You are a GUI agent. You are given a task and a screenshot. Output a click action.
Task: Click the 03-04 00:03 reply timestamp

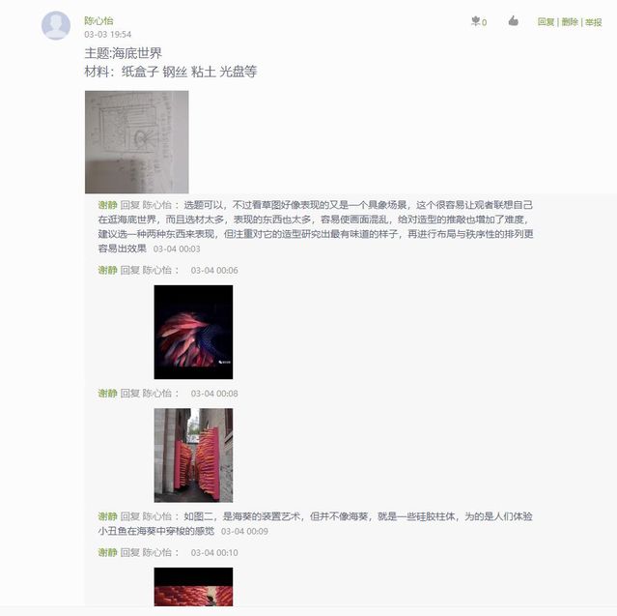tap(177, 249)
